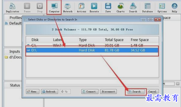Close the Select Disks dialog
This screenshot has width=181, height=107.
(x=157, y=20)
